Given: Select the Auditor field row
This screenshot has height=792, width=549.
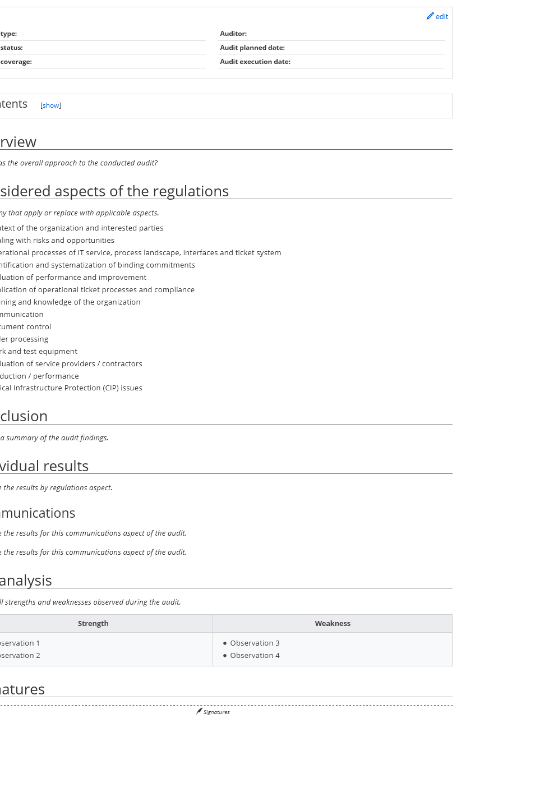Looking at the screenshot, I should [331, 34].
